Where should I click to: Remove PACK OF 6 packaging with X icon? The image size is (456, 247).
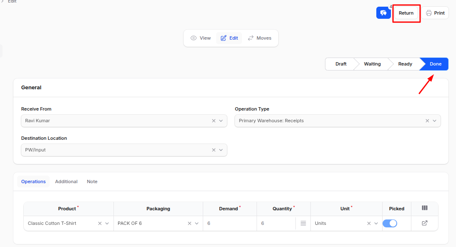[x=189, y=223]
